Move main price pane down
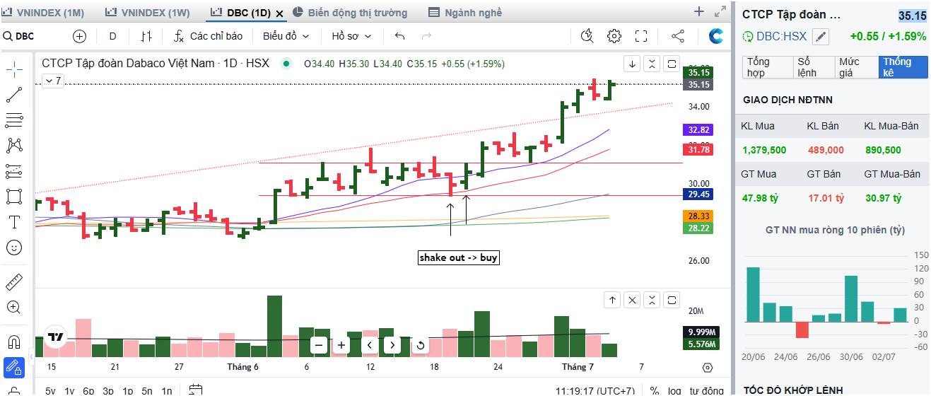 click(632, 64)
